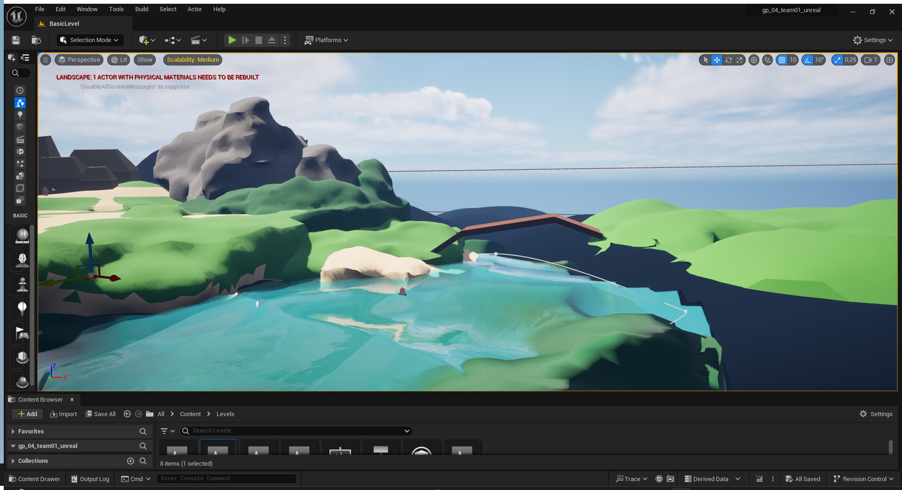The height and width of the screenshot is (490, 902).
Task: Open viewport layout grid icon
Action: (889, 60)
